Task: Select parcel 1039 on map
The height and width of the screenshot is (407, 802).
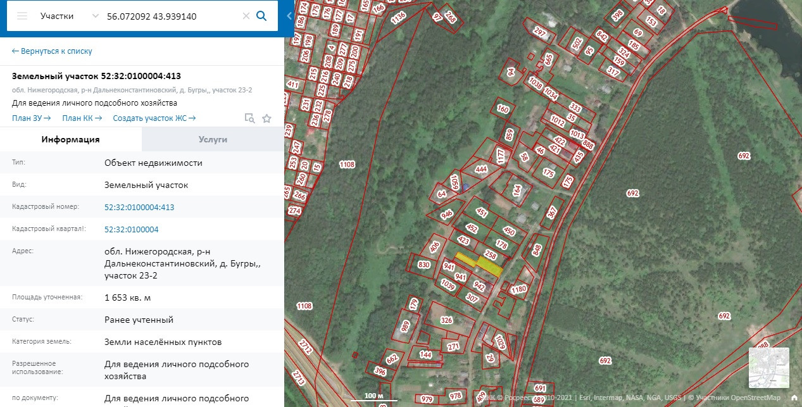Action: pos(448,284)
